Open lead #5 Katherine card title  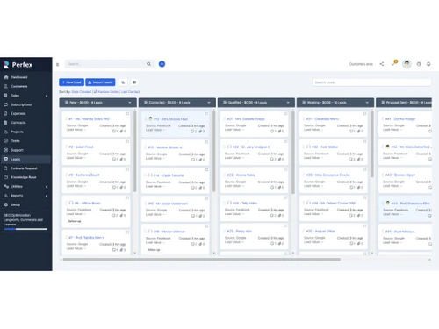[x=84, y=175]
